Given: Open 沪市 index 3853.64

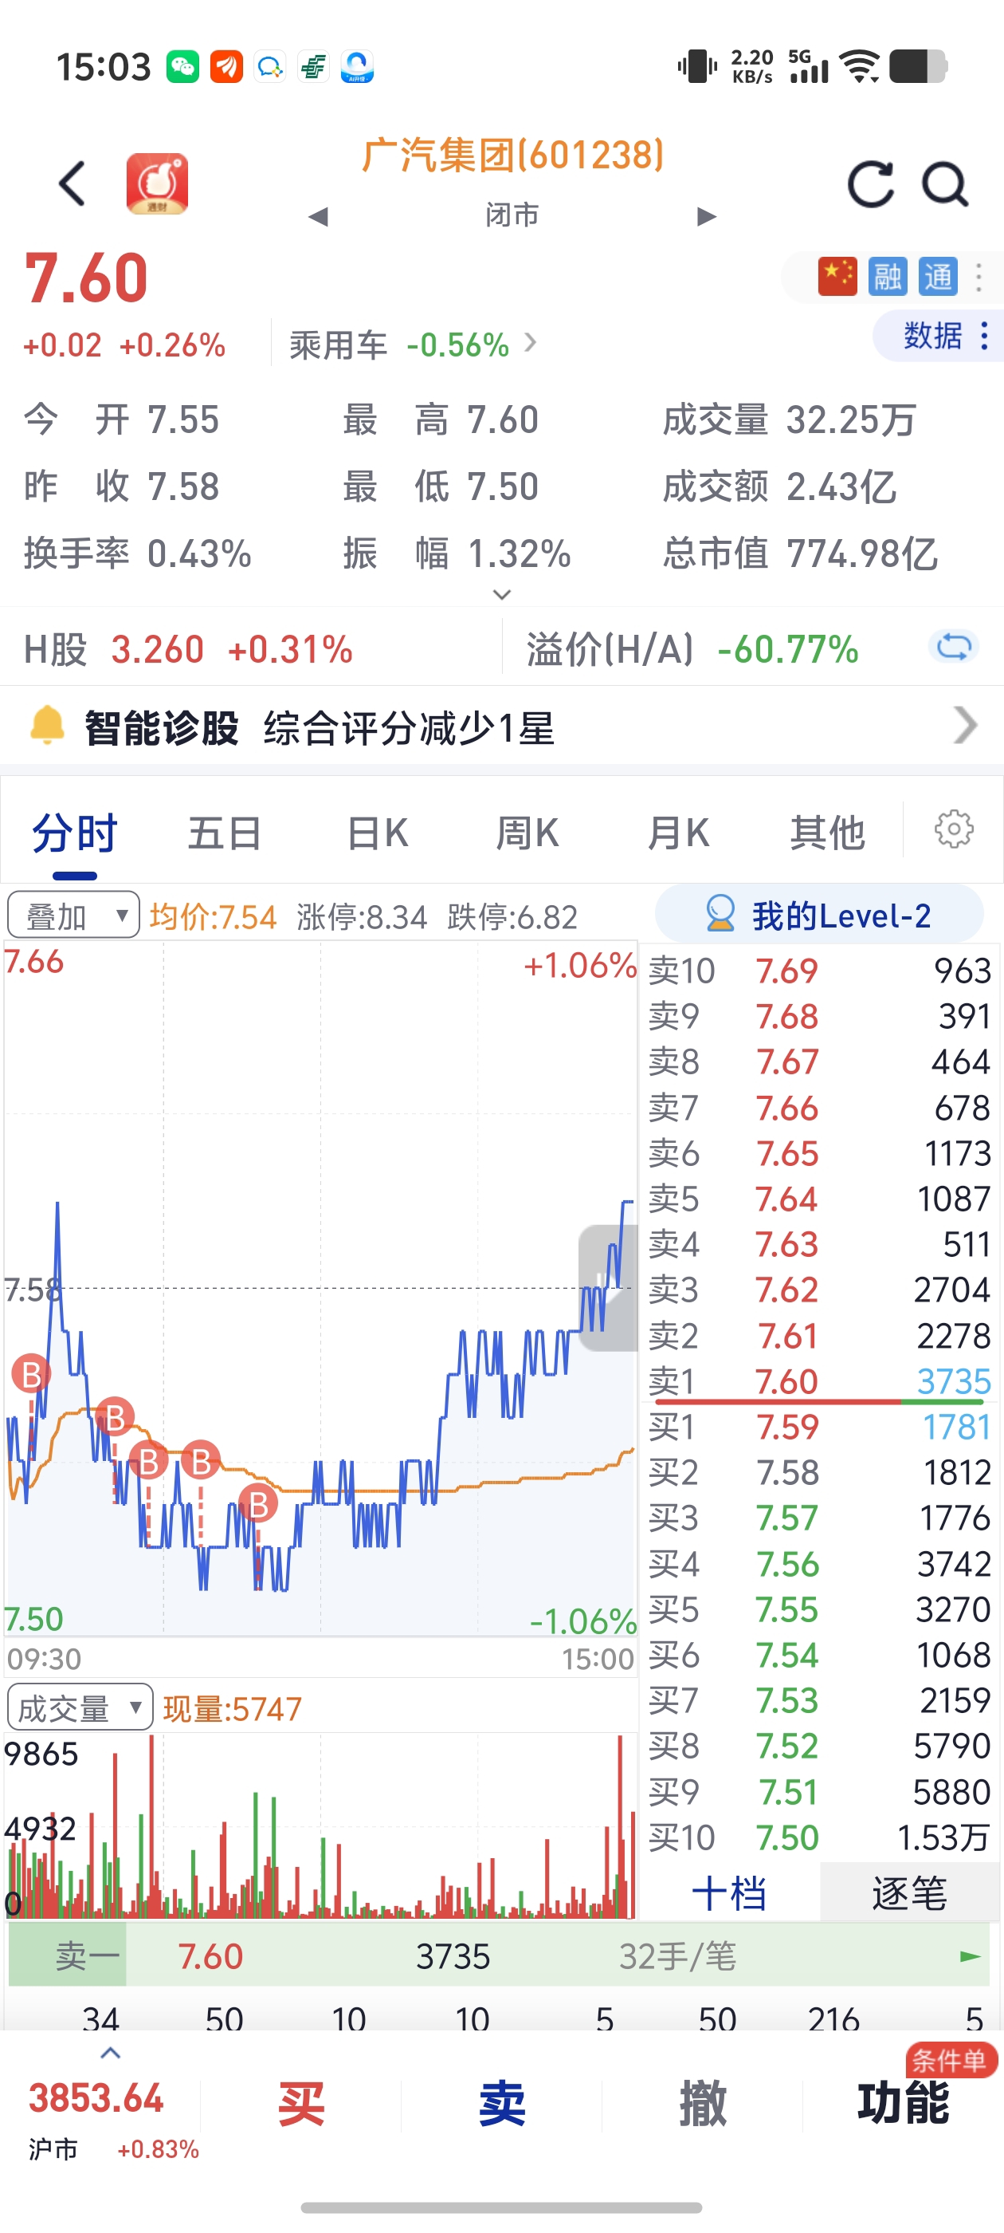Looking at the screenshot, I should [x=96, y=2099].
